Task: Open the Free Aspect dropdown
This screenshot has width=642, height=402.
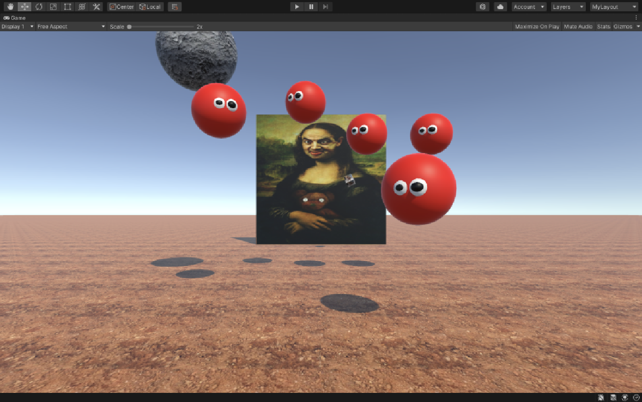Action: pos(71,26)
